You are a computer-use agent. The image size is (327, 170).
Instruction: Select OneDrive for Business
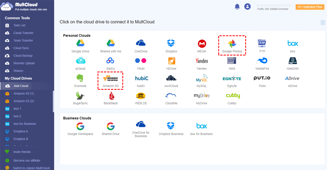[x=141, y=129]
